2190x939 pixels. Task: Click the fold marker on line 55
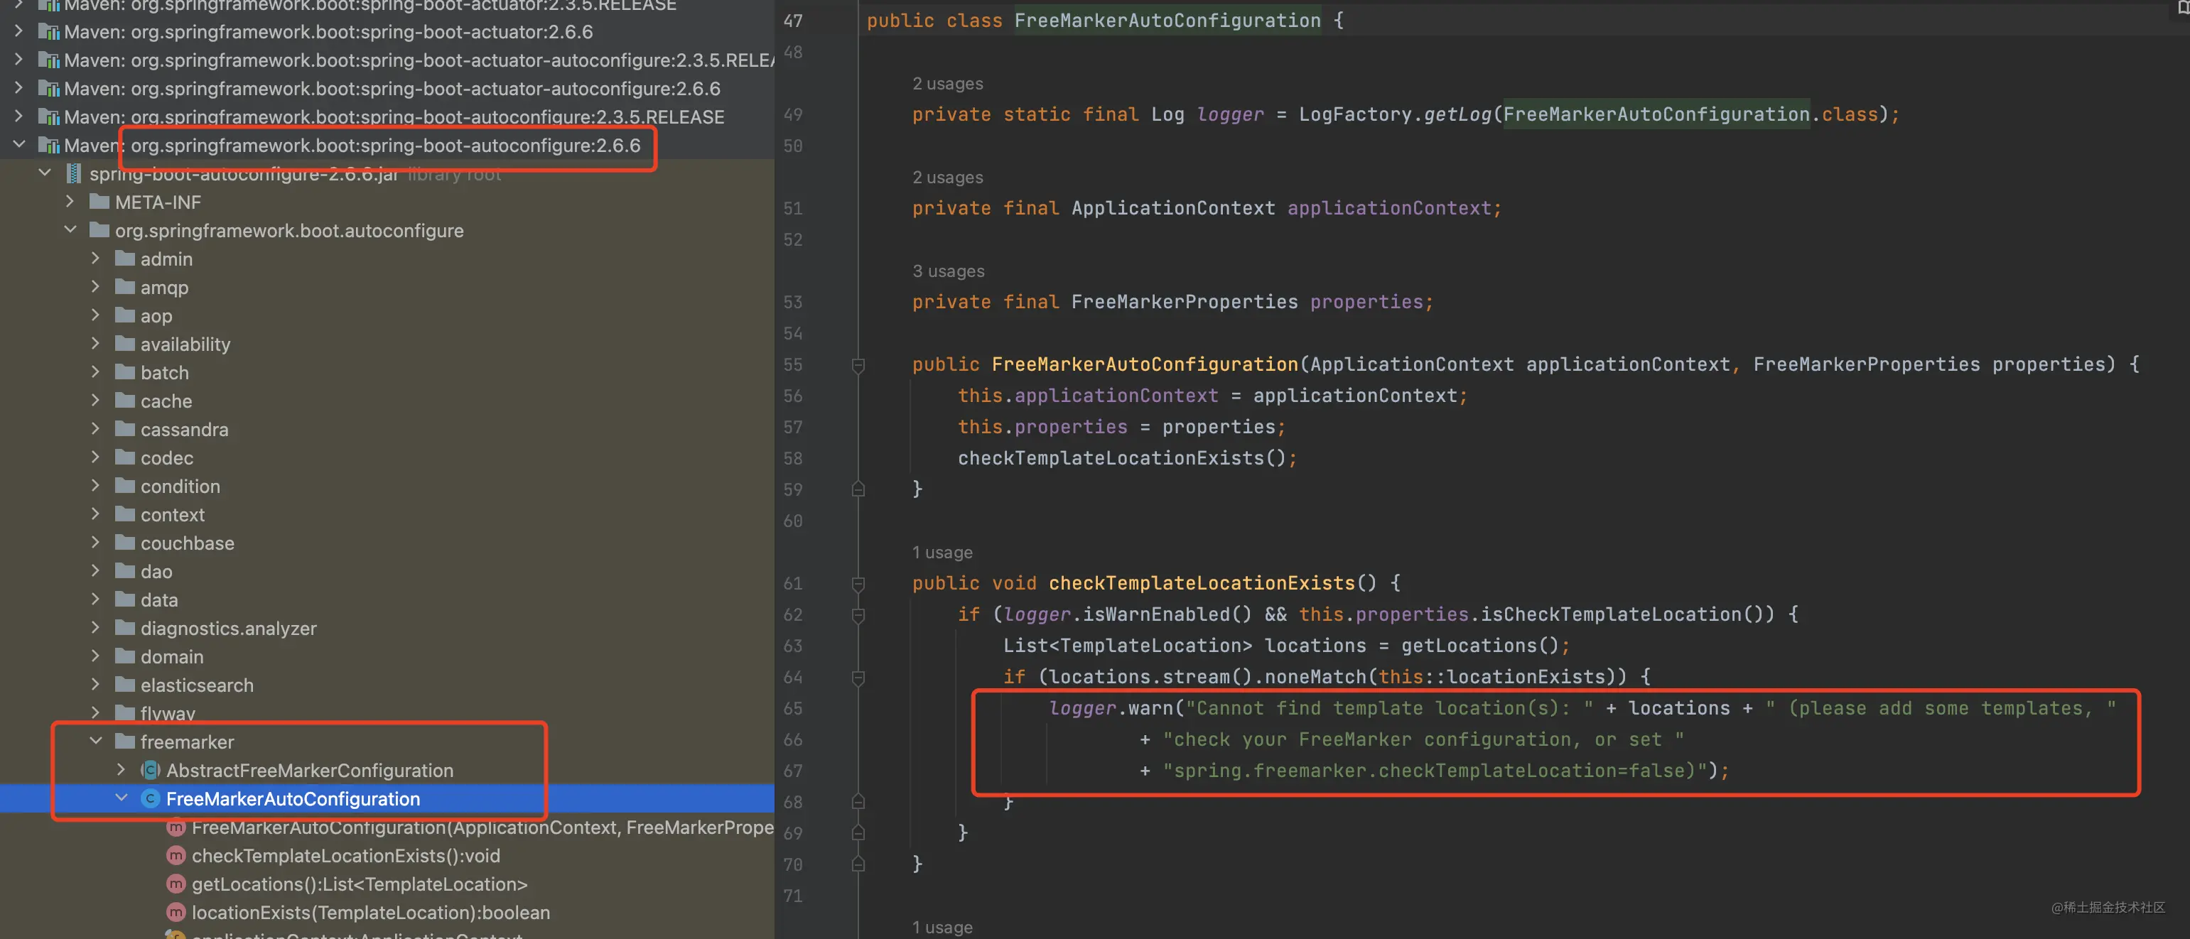point(858,364)
